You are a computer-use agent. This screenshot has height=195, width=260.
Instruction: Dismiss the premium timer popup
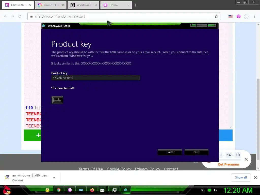246,159
